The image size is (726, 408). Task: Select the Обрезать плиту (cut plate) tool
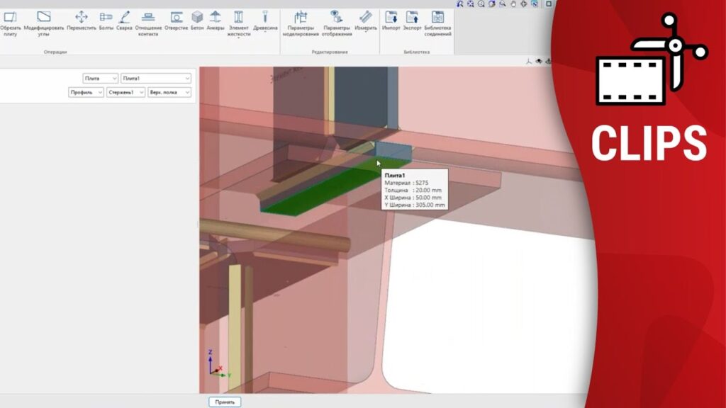click(x=10, y=21)
